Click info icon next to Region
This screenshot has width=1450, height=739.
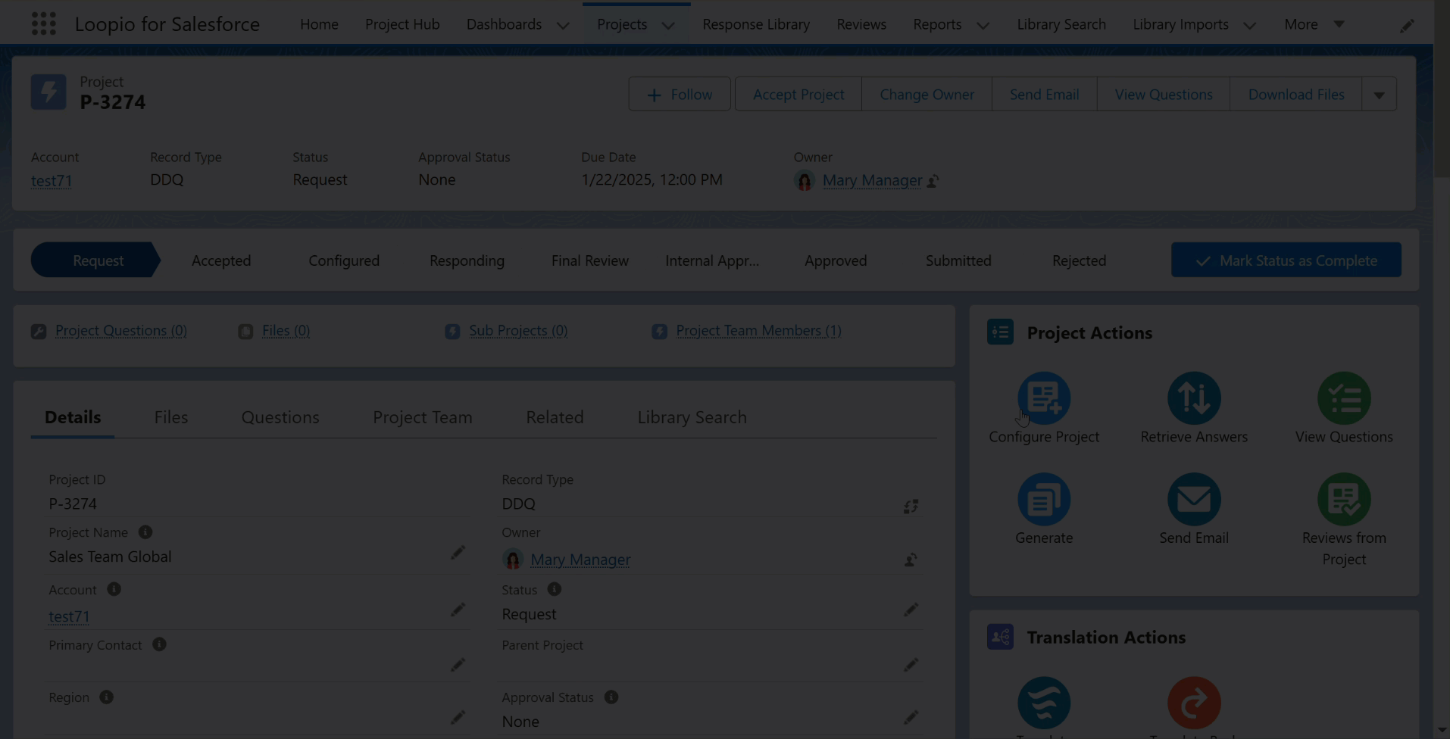[106, 697]
